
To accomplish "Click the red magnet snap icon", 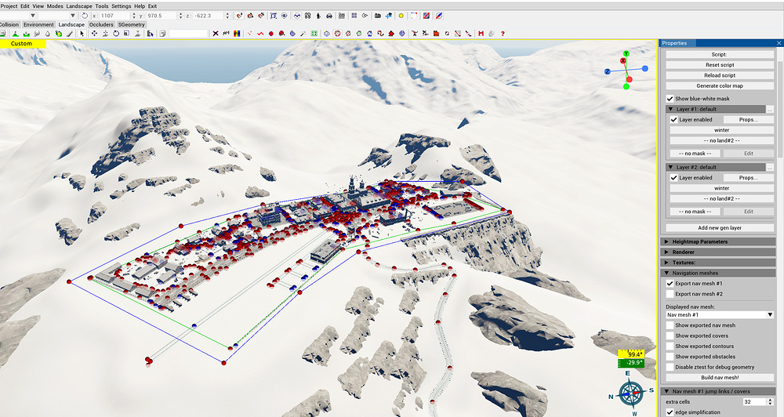I will tap(239, 16).
